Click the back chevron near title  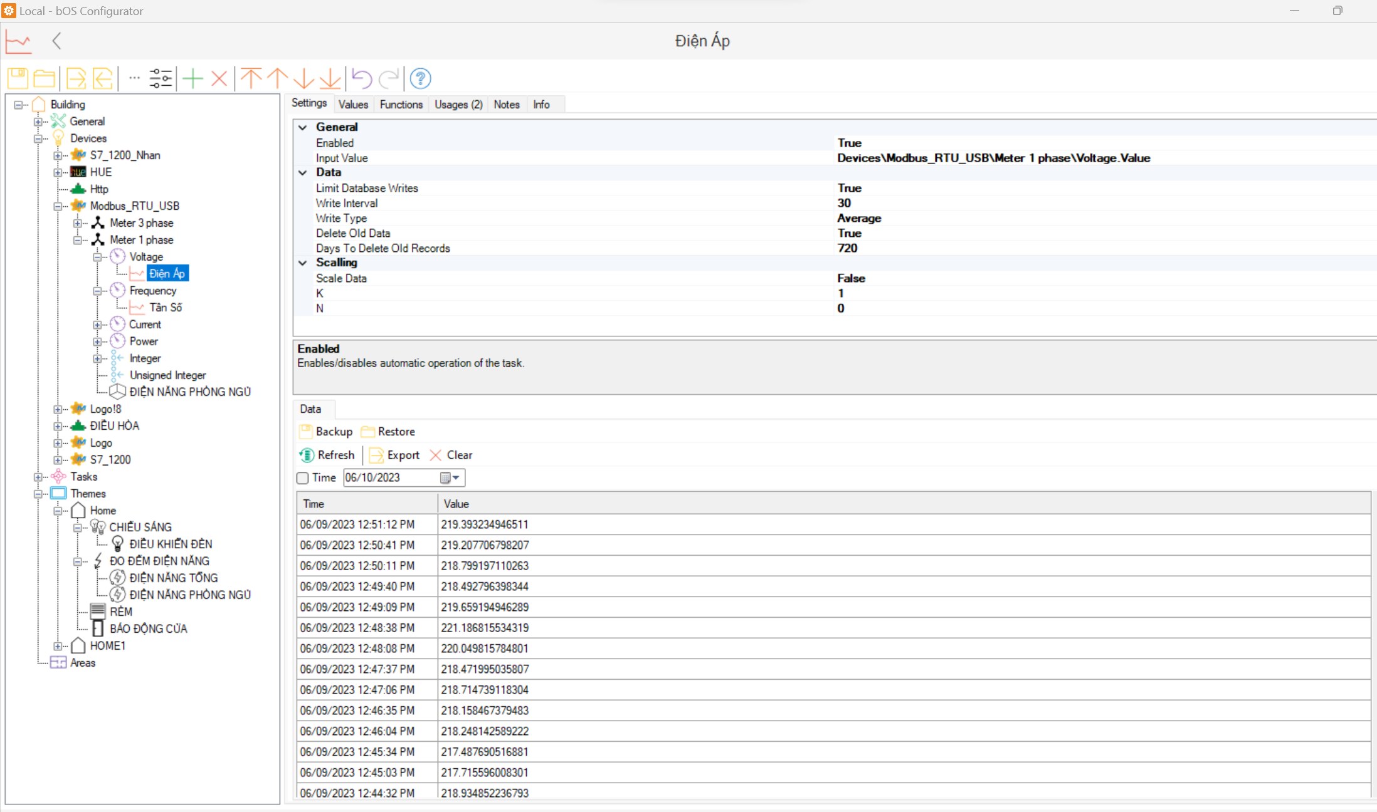click(x=56, y=41)
